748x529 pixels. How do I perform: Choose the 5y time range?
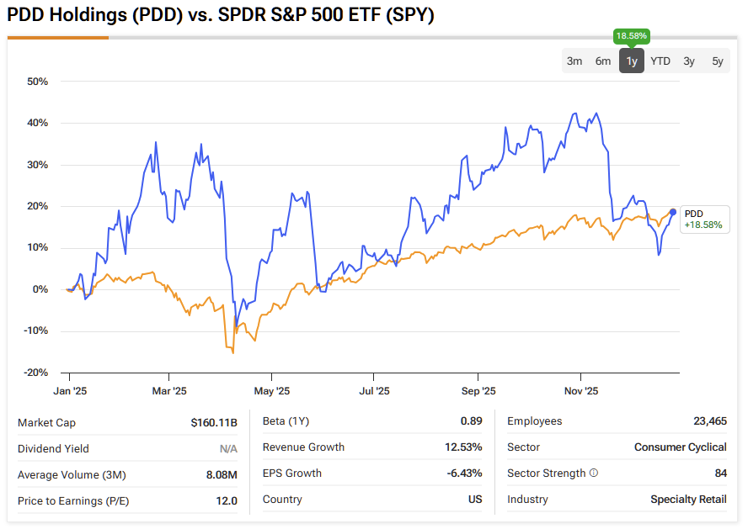[x=717, y=61]
